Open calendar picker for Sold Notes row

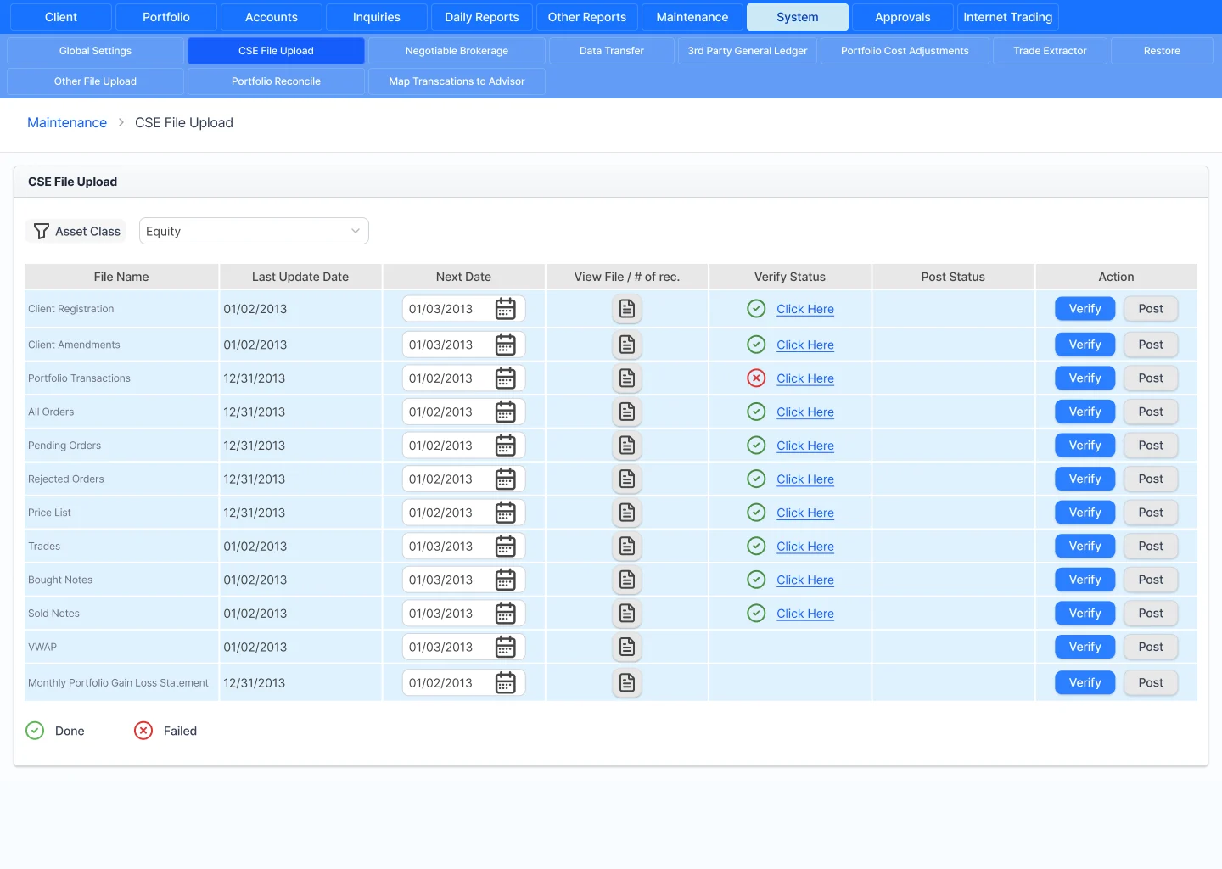point(505,614)
